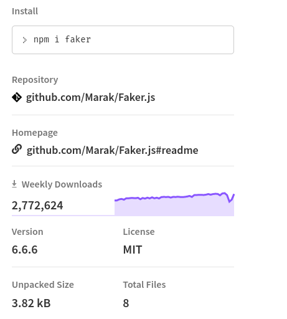Click the weekly downloads sparkline chart
This screenshot has width=287, height=319.
click(174, 204)
